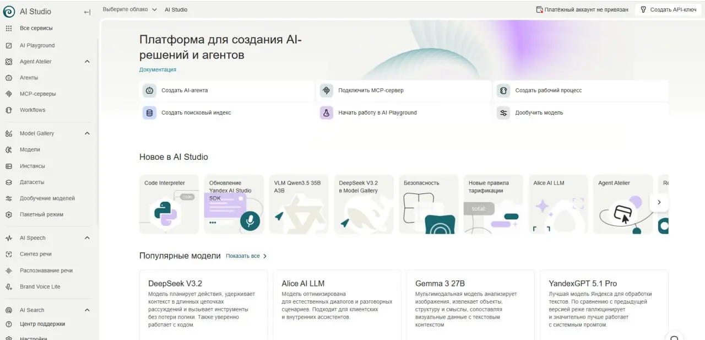This screenshot has height=340, width=705.
Task: Open the Новые правила тарификации card
Action: click(493, 204)
